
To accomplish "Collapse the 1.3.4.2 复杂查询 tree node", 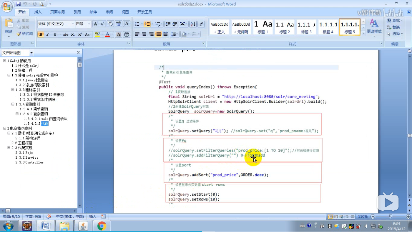I will tap(17, 114).
